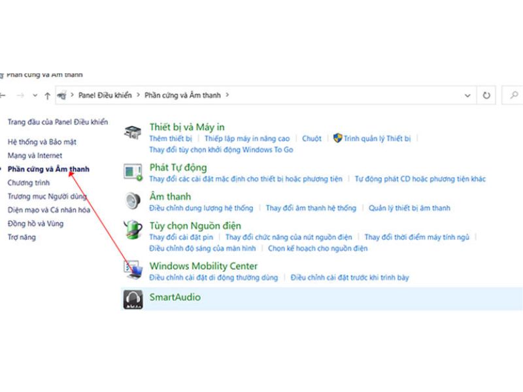Viewport: 523px width, 392px height.
Task: Open the Âm thanh heading link
Action: click(x=170, y=197)
